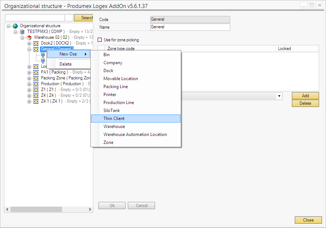The height and width of the screenshot is (228, 326).
Task: Toggle the small checkbox beside the Search button
Action: point(69,17)
